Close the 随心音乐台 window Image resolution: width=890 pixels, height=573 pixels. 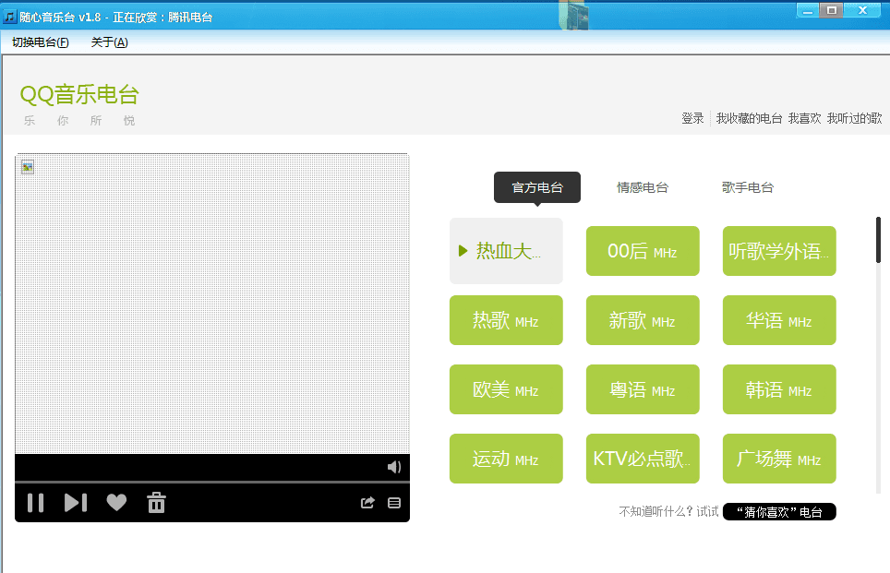[x=862, y=11]
